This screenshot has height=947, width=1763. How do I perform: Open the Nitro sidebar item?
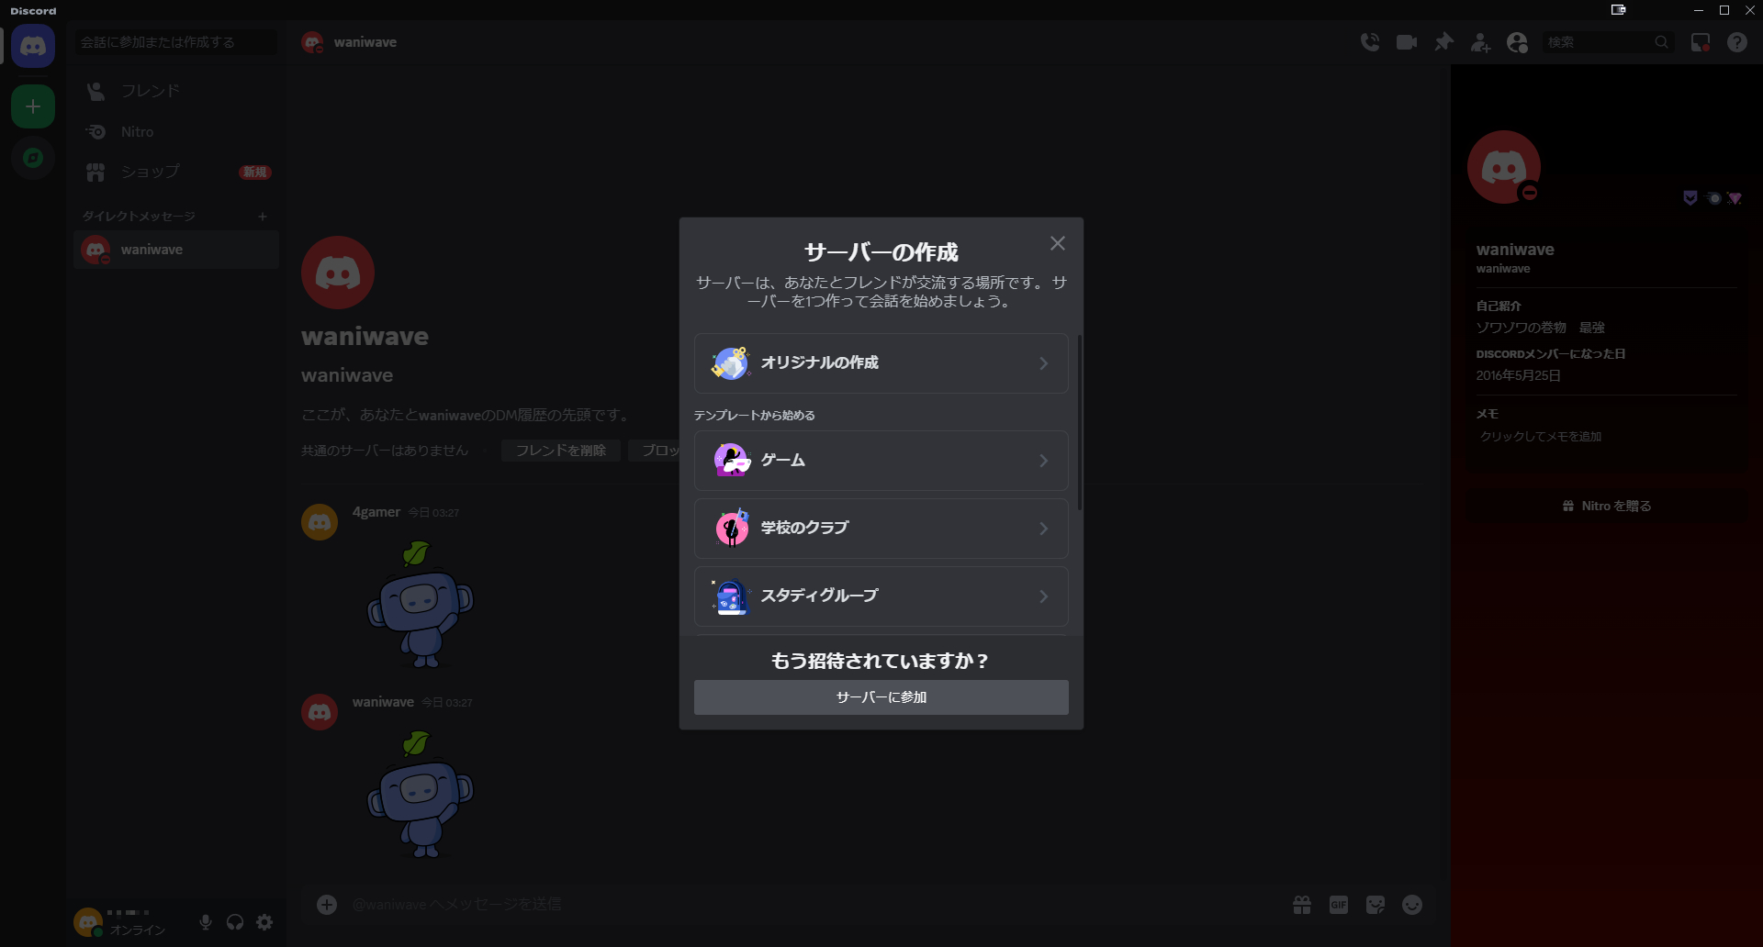(176, 132)
